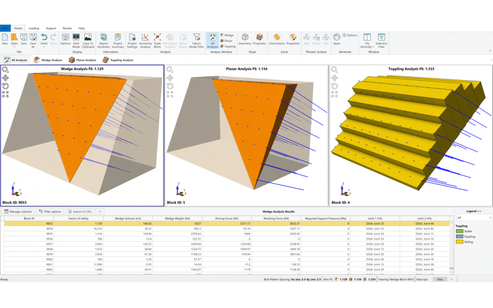Image resolution: width=493 pixels, height=308 pixels.
Task: Expand the Export to CSV dropdown arrow
Action: pos(100,211)
